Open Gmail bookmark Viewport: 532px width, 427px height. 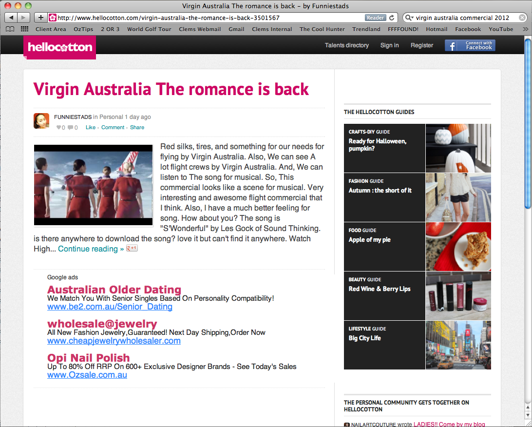tap(236, 29)
